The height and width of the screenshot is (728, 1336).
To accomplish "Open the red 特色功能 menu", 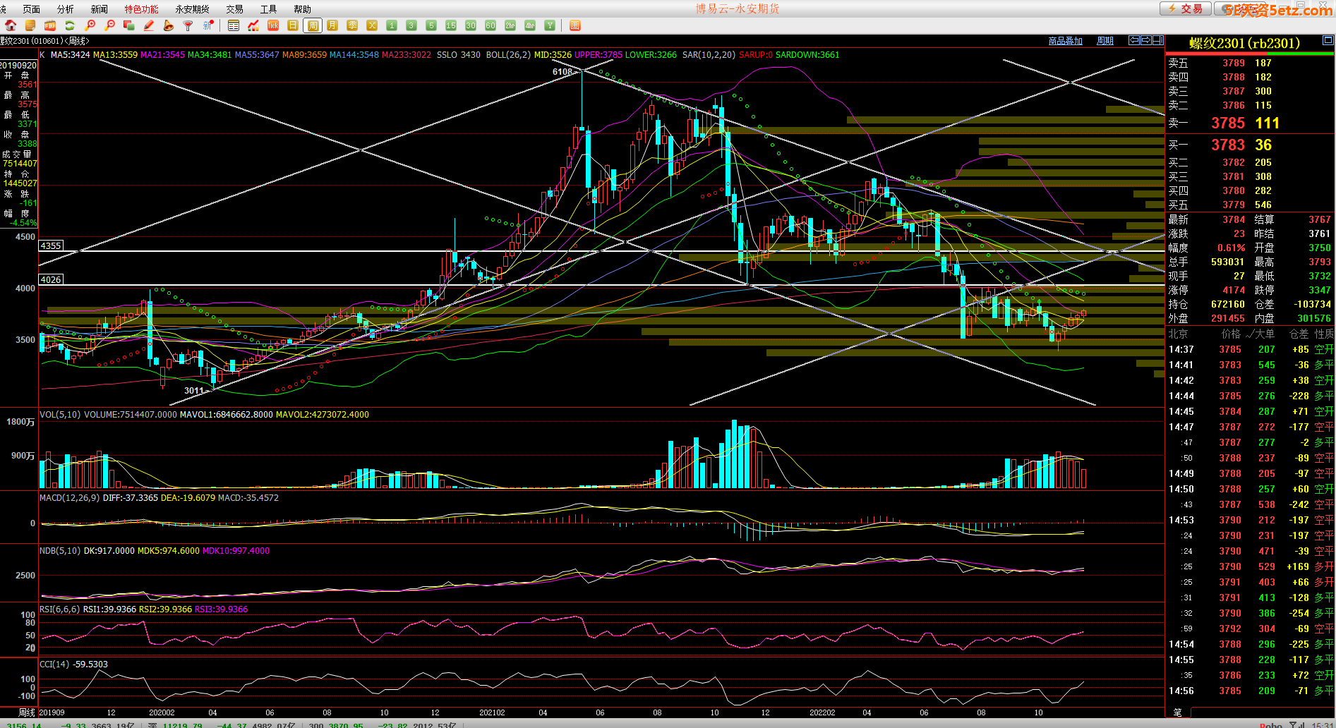I will point(141,9).
